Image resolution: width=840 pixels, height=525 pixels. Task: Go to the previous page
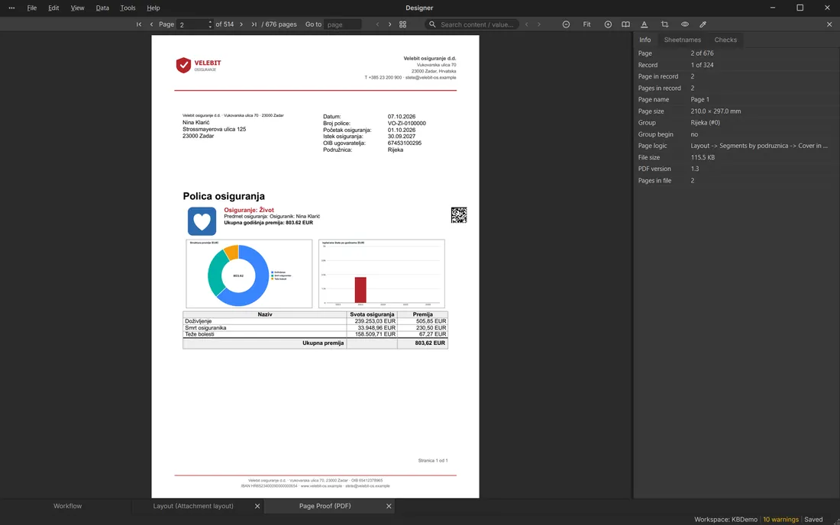(x=152, y=24)
